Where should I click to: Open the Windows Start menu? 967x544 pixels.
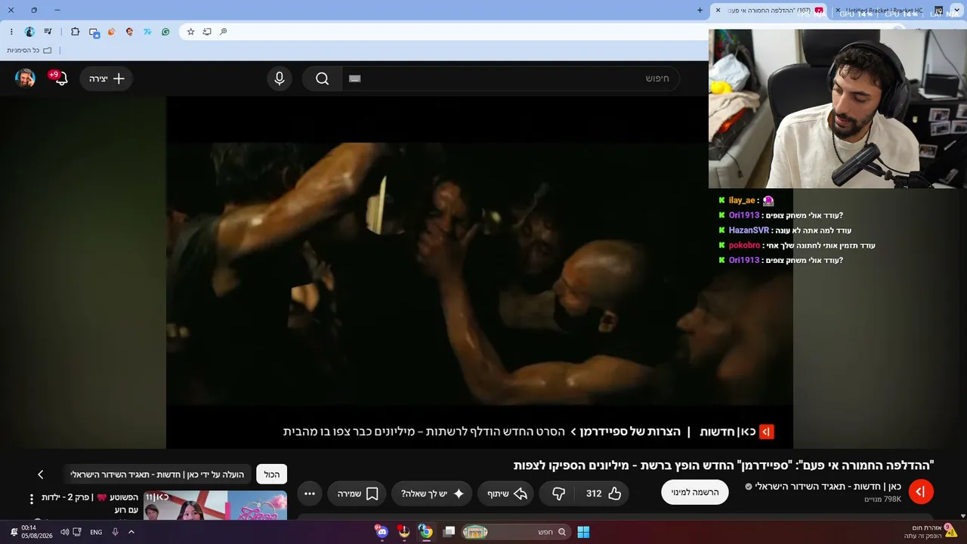tap(583, 532)
